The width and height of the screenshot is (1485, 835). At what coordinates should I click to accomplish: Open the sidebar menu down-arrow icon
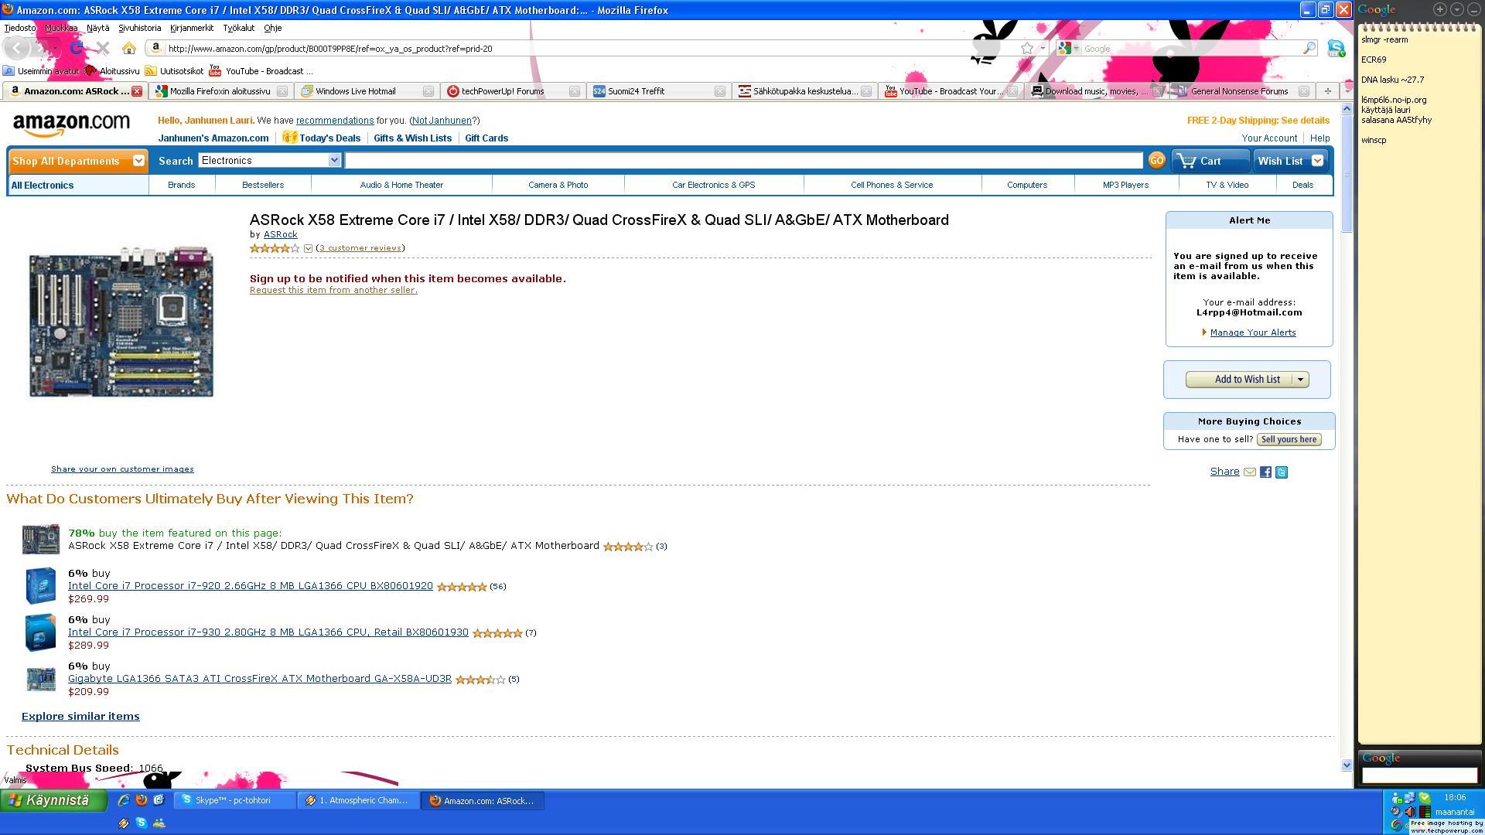point(1456,9)
